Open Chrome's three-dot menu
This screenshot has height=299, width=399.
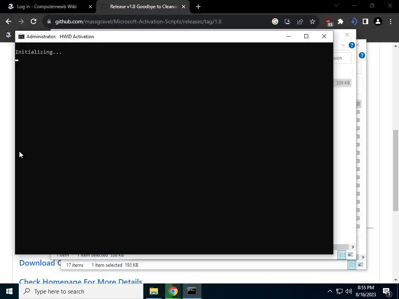click(390, 22)
